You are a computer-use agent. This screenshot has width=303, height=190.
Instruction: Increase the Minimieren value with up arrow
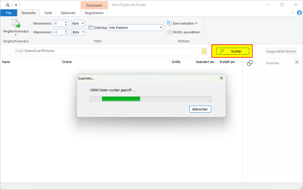pyautogui.click(x=66, y=22)
